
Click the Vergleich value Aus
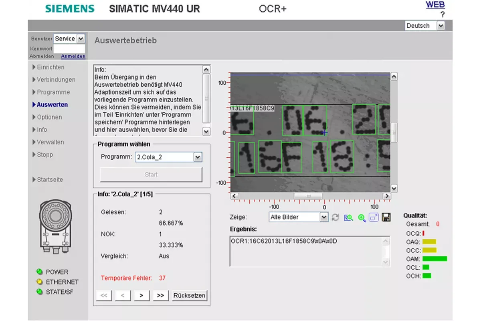click(x=164, y=256)
